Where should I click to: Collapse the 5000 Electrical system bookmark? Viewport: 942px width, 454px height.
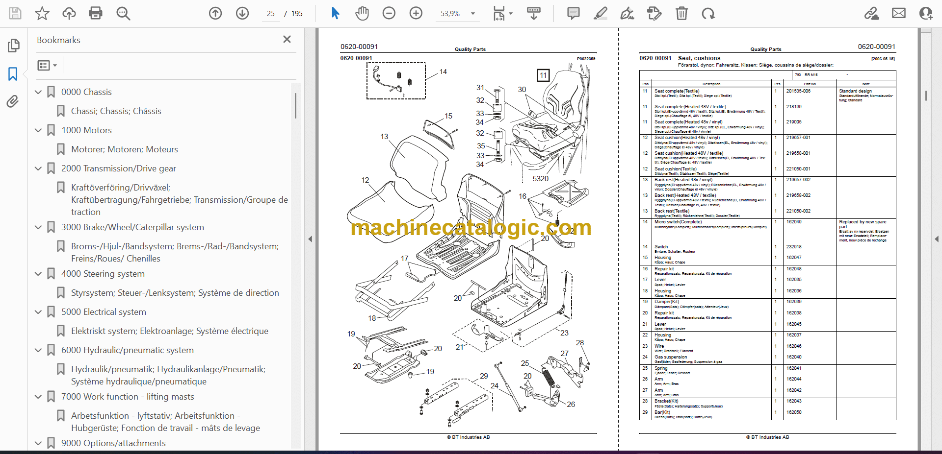coord(38,312)
